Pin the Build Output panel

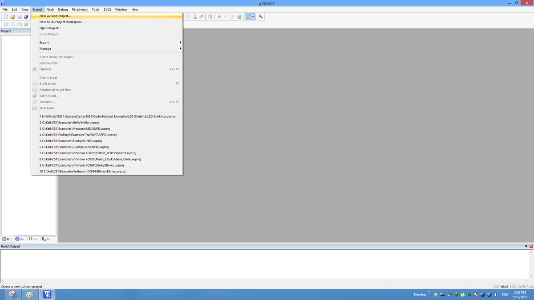pyautogui.click(x=526, y=246)
